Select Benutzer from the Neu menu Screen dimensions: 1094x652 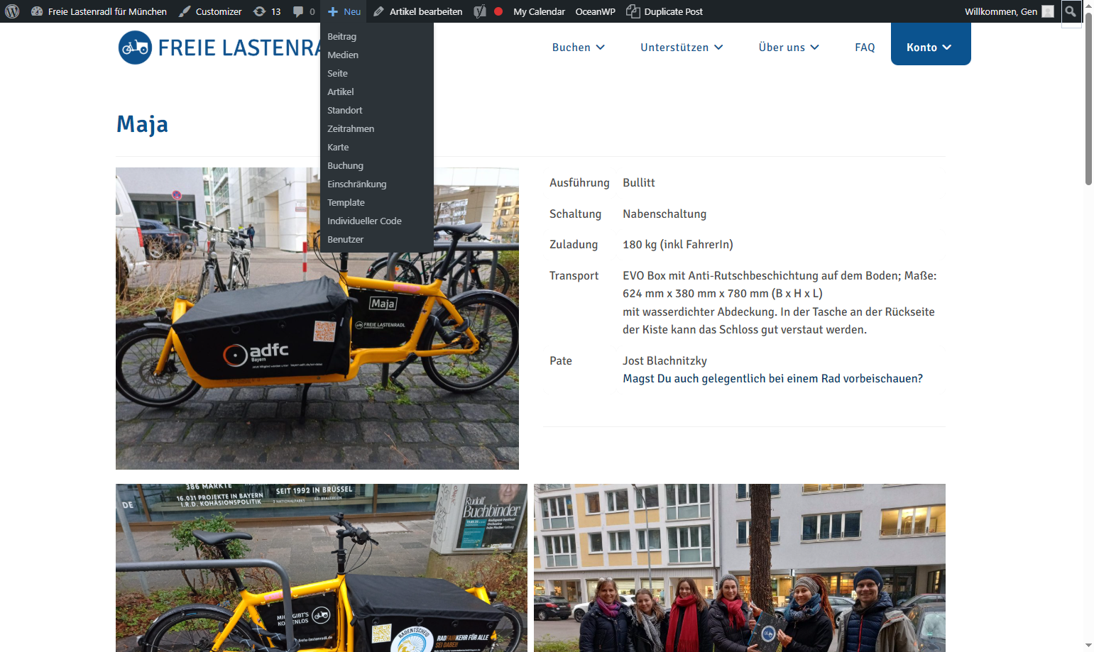[x=377, y=239]
